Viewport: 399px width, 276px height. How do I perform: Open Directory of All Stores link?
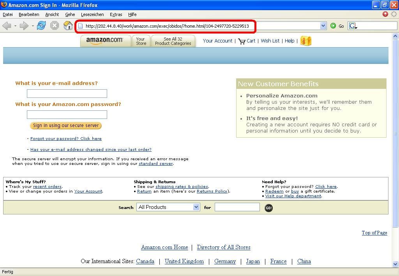click(x=224, y=247)
